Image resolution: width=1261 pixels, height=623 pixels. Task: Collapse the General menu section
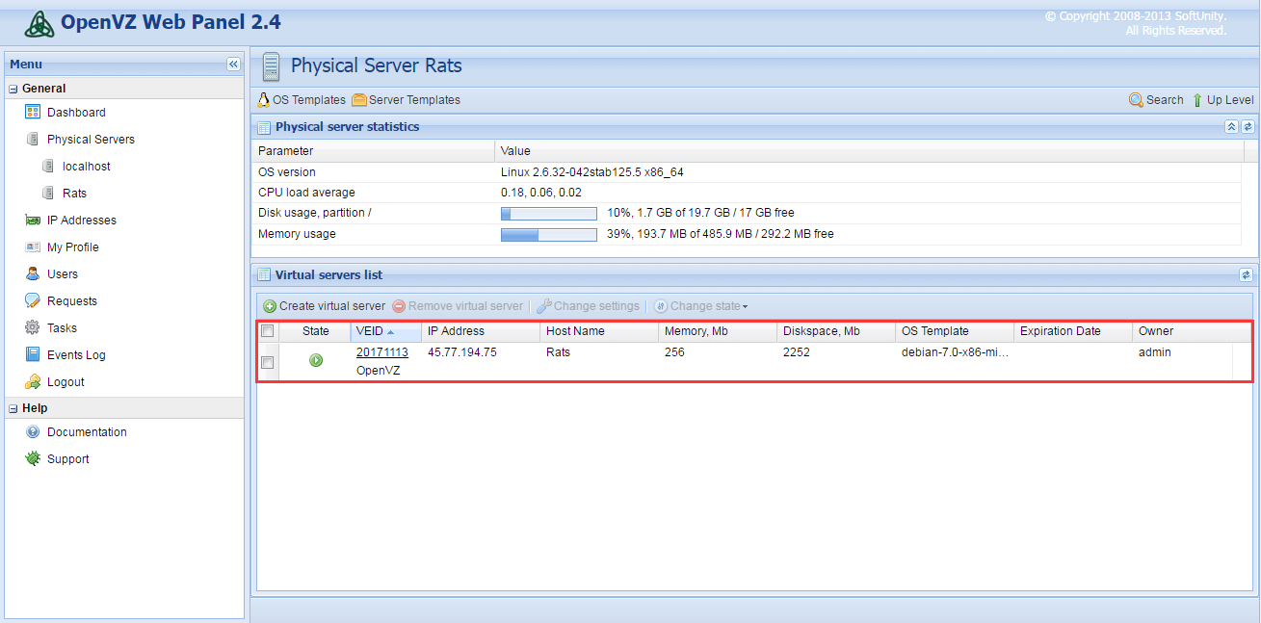tap(13, 89)
